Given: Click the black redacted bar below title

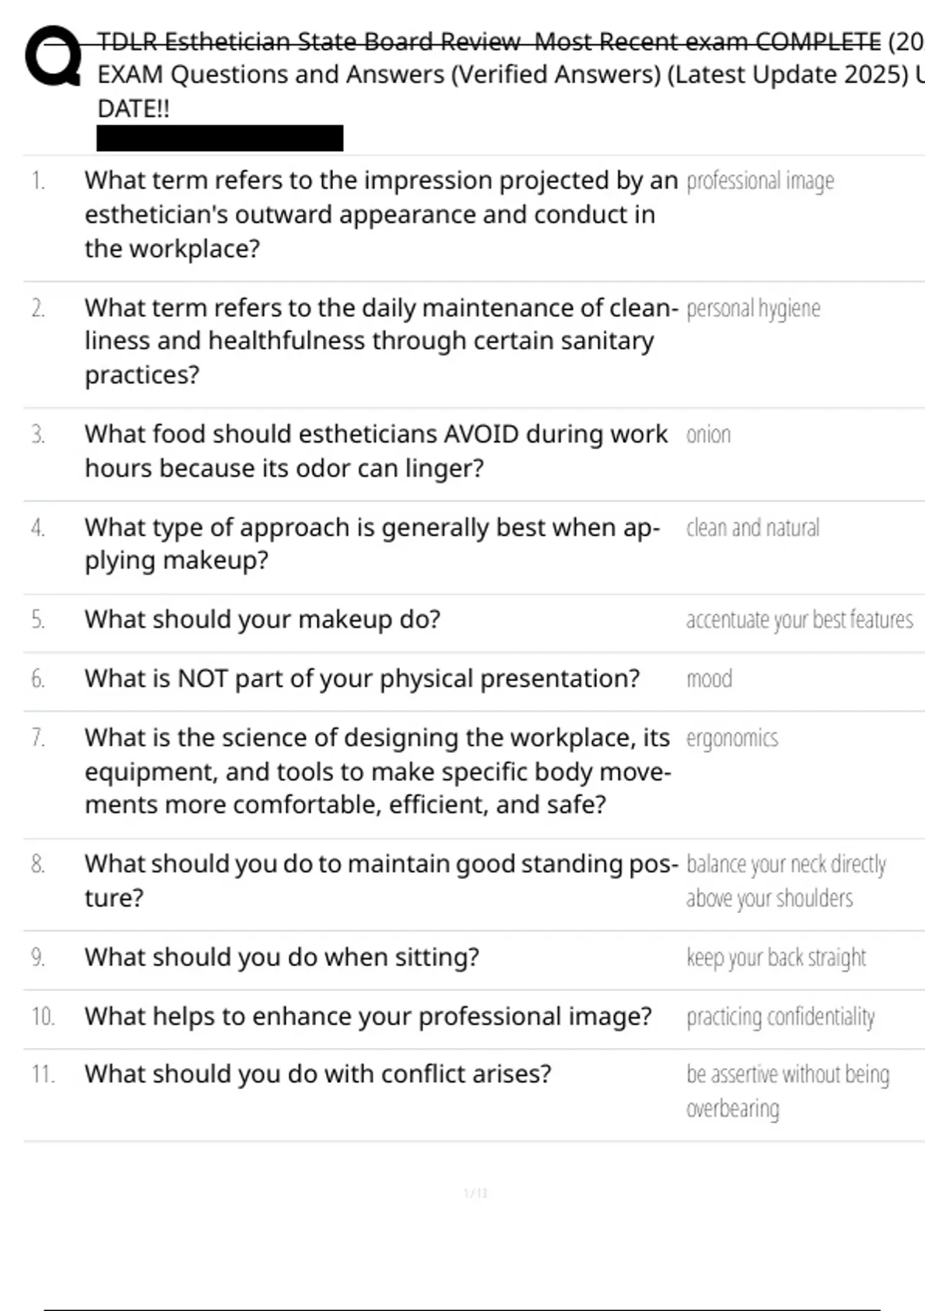Looking at the screenshot, I should [x=220, y=139].
